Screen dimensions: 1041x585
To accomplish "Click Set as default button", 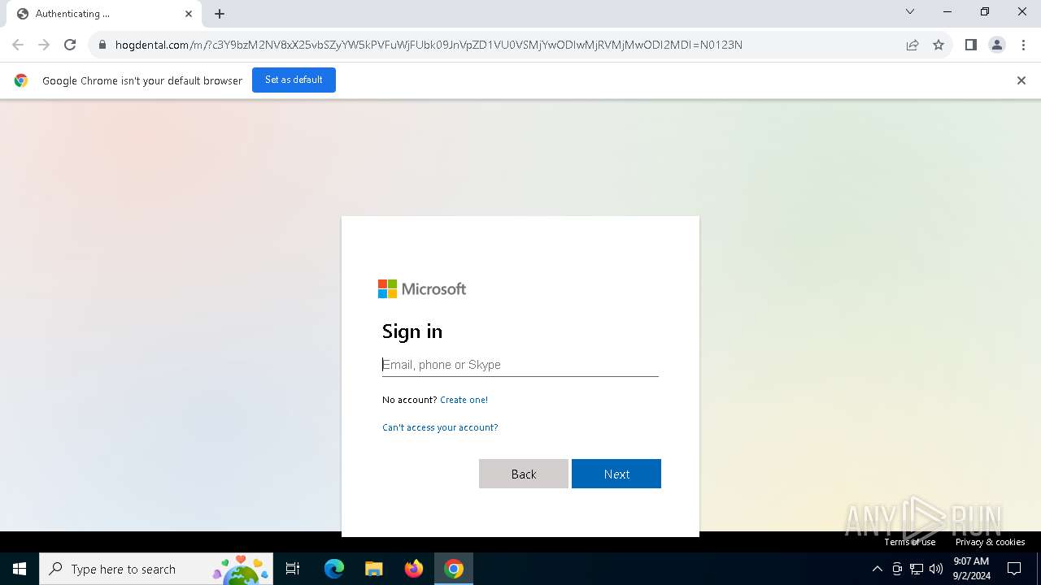I will pos(294,80).
